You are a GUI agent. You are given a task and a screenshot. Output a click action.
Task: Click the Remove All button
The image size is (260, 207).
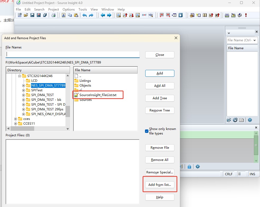point(160,160)
